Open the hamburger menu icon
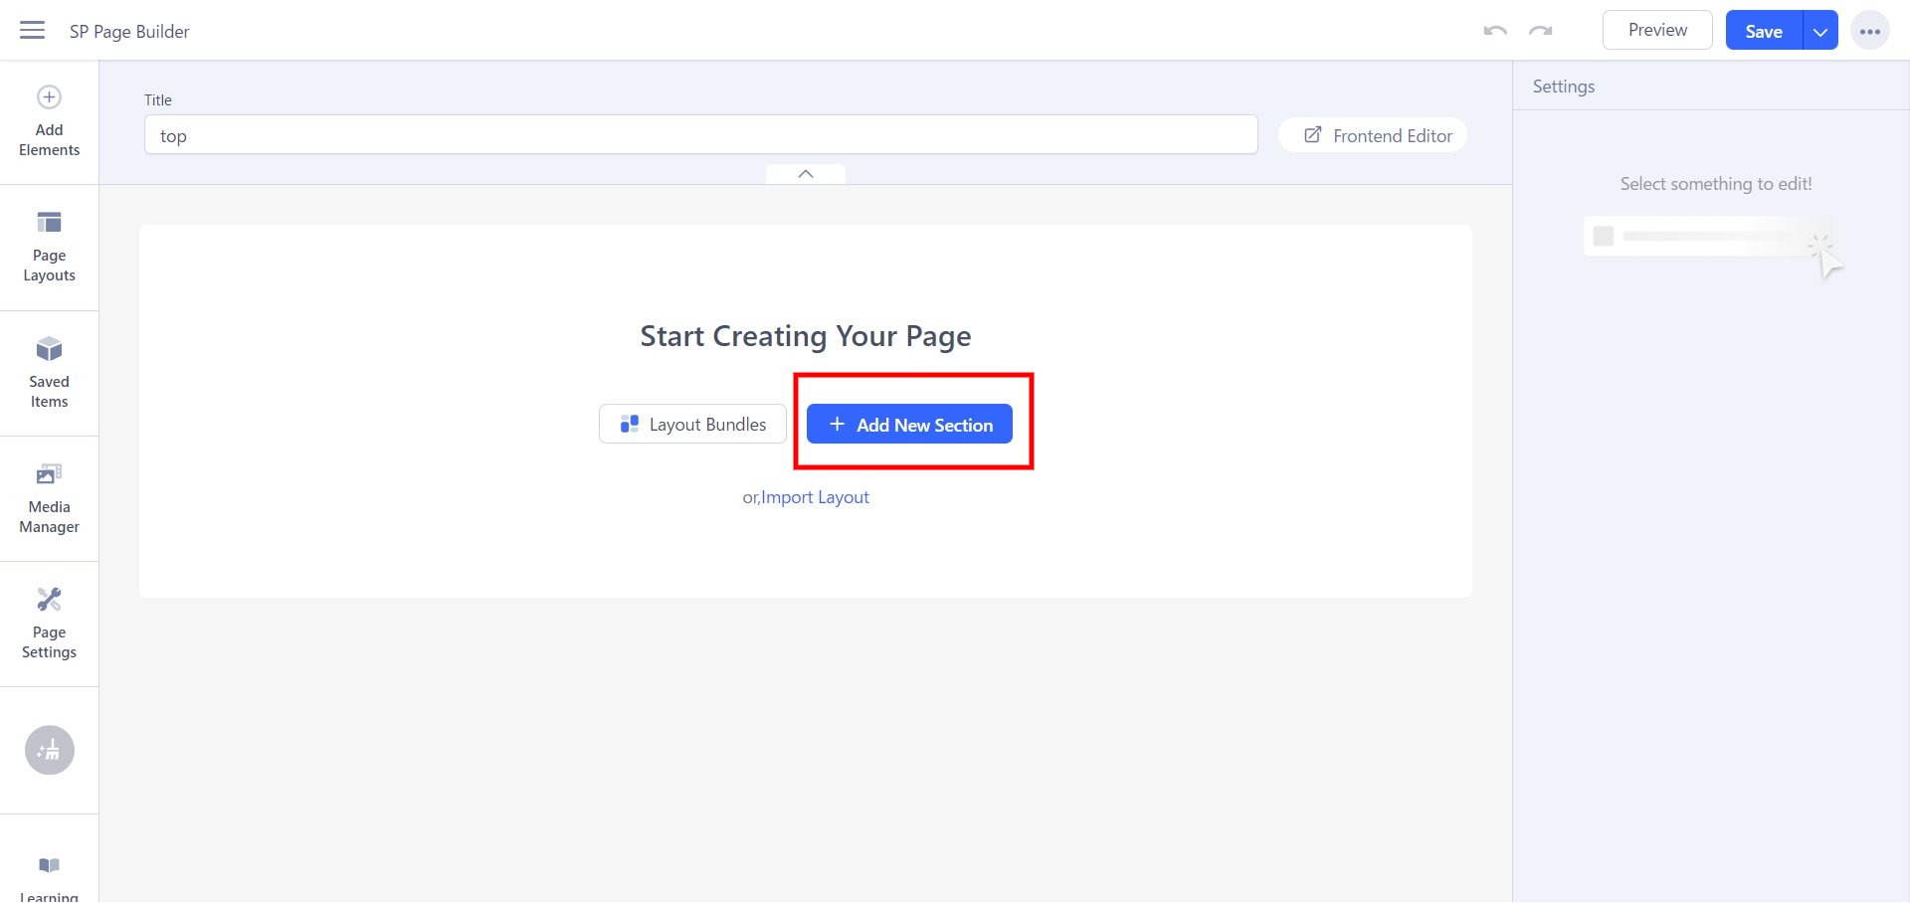1910x903 pixels. (33, 30)
